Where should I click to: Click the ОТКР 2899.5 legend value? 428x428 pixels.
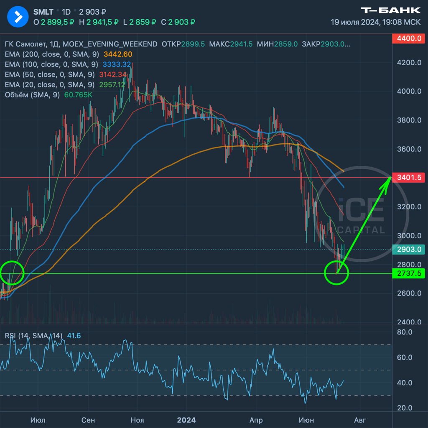click(x=183, y=44)
